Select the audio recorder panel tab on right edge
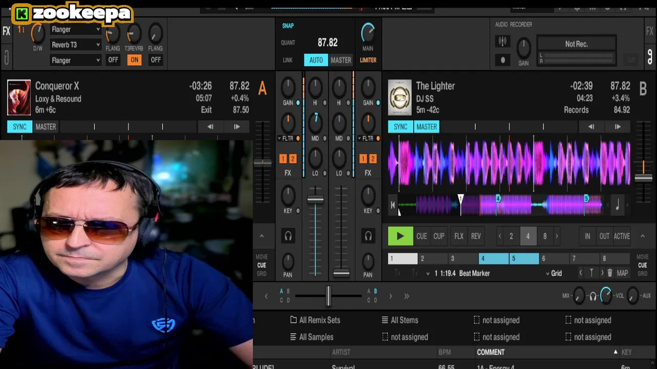 (x=650, y=56)
